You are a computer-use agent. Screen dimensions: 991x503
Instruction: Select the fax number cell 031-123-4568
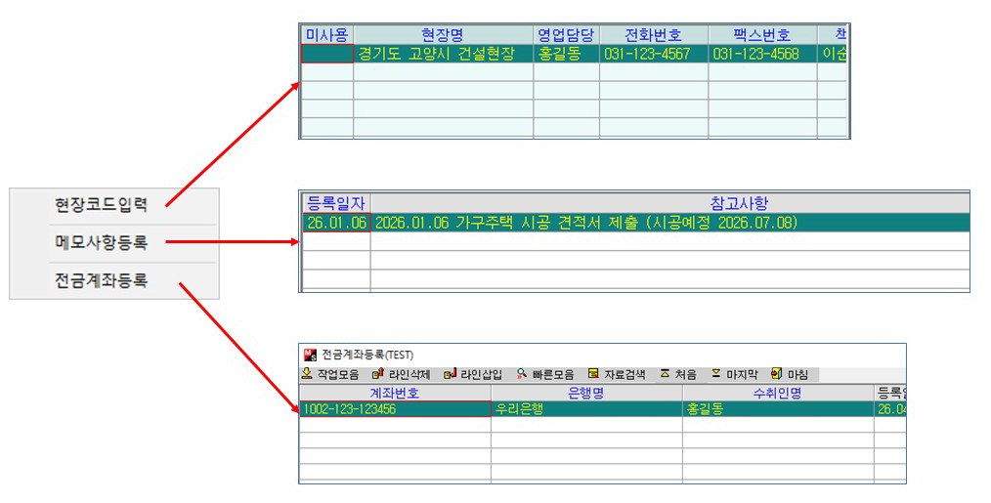pos(762,54)
